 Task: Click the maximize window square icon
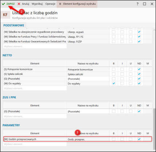click(x=144, y=4)
